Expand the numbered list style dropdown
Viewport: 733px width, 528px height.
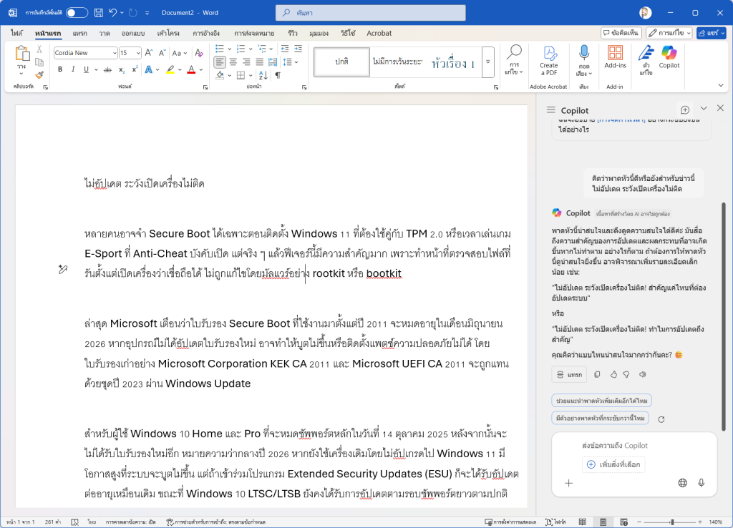click(x=251, y=49)
